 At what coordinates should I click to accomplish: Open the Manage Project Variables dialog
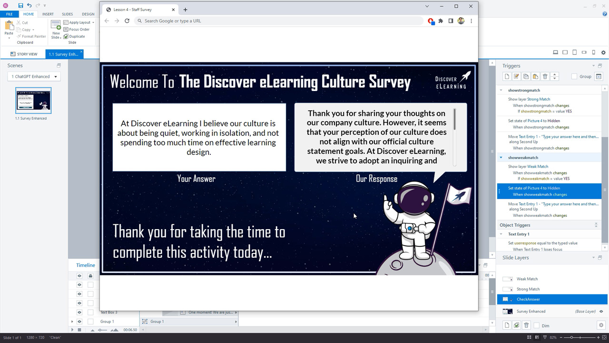pos(599,76)
